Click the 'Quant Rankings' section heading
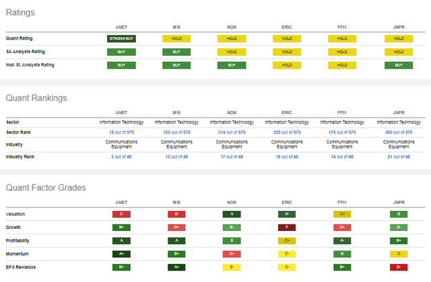Viewport: 431px width, 282px height. pos(36,98)
